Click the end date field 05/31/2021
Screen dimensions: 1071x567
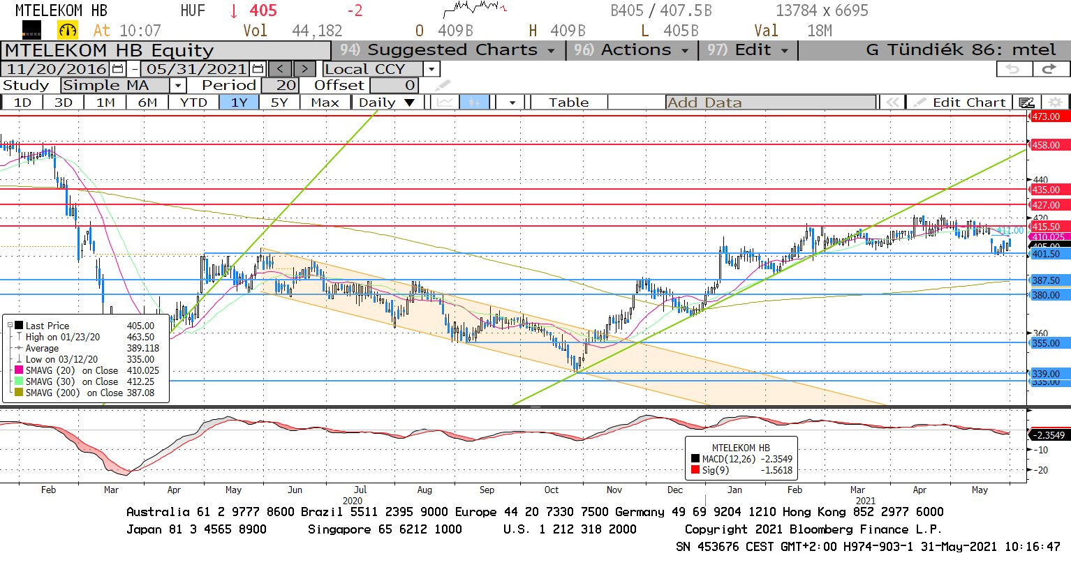pos(196,69)
